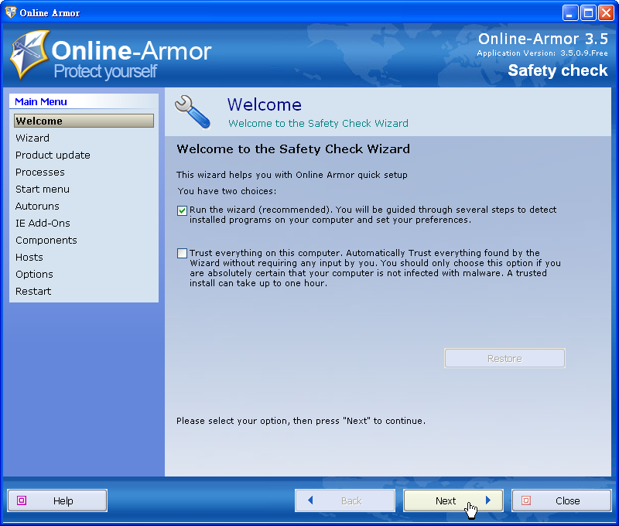Enable 'Trust everything on this computer'
The width and height of the screenshot is (619, 526).
tap(182, 253)
